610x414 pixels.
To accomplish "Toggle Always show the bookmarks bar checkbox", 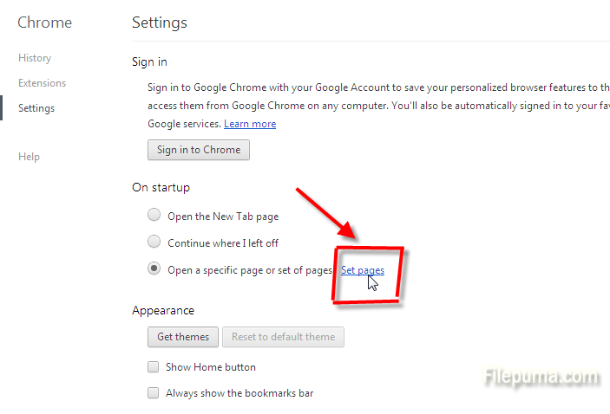I will pos(153,393).
